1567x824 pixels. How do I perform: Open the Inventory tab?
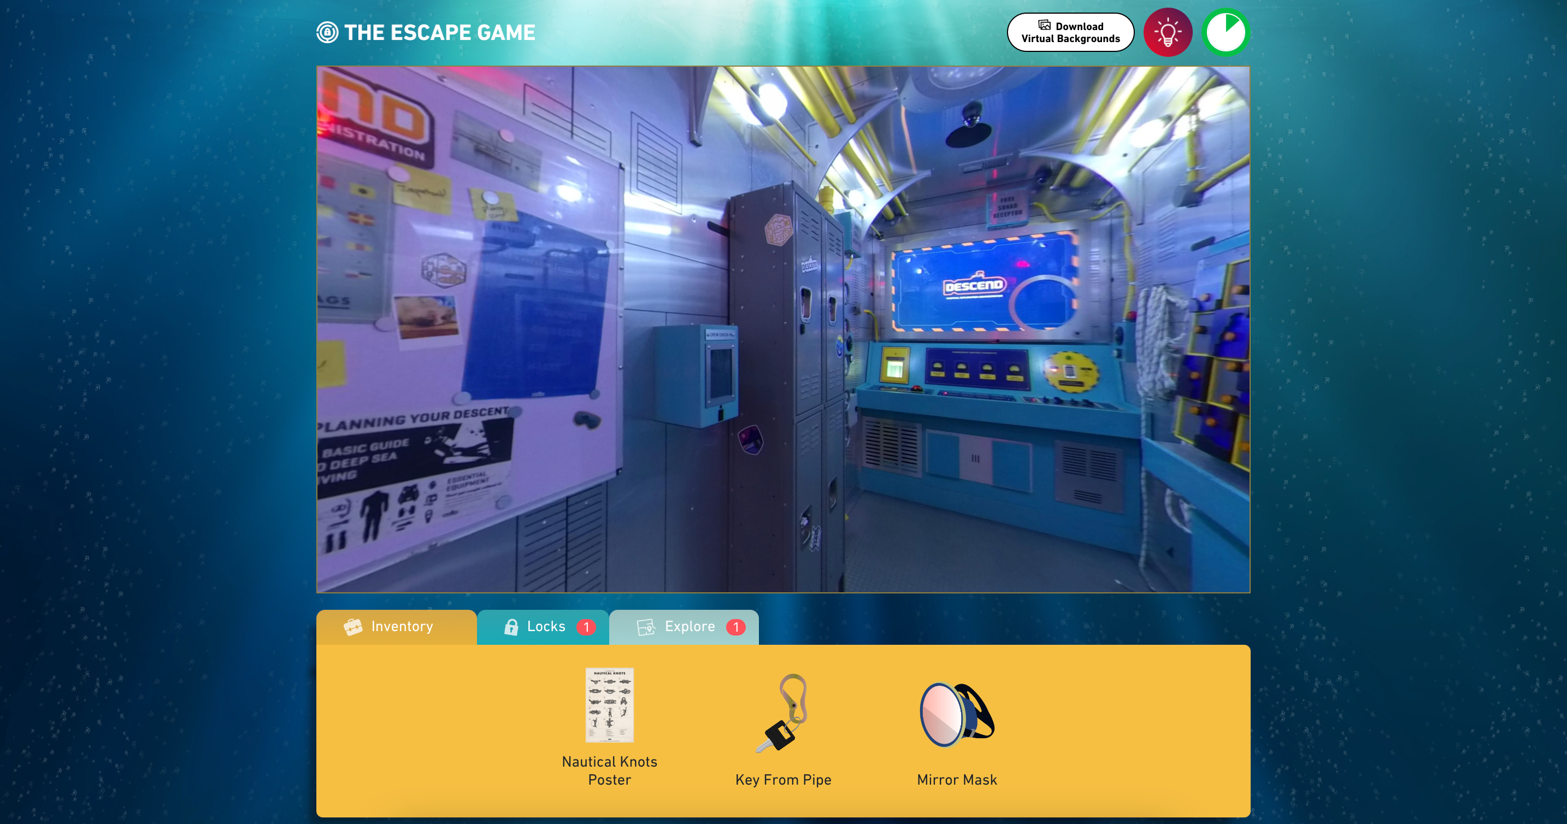pos(402,627)
